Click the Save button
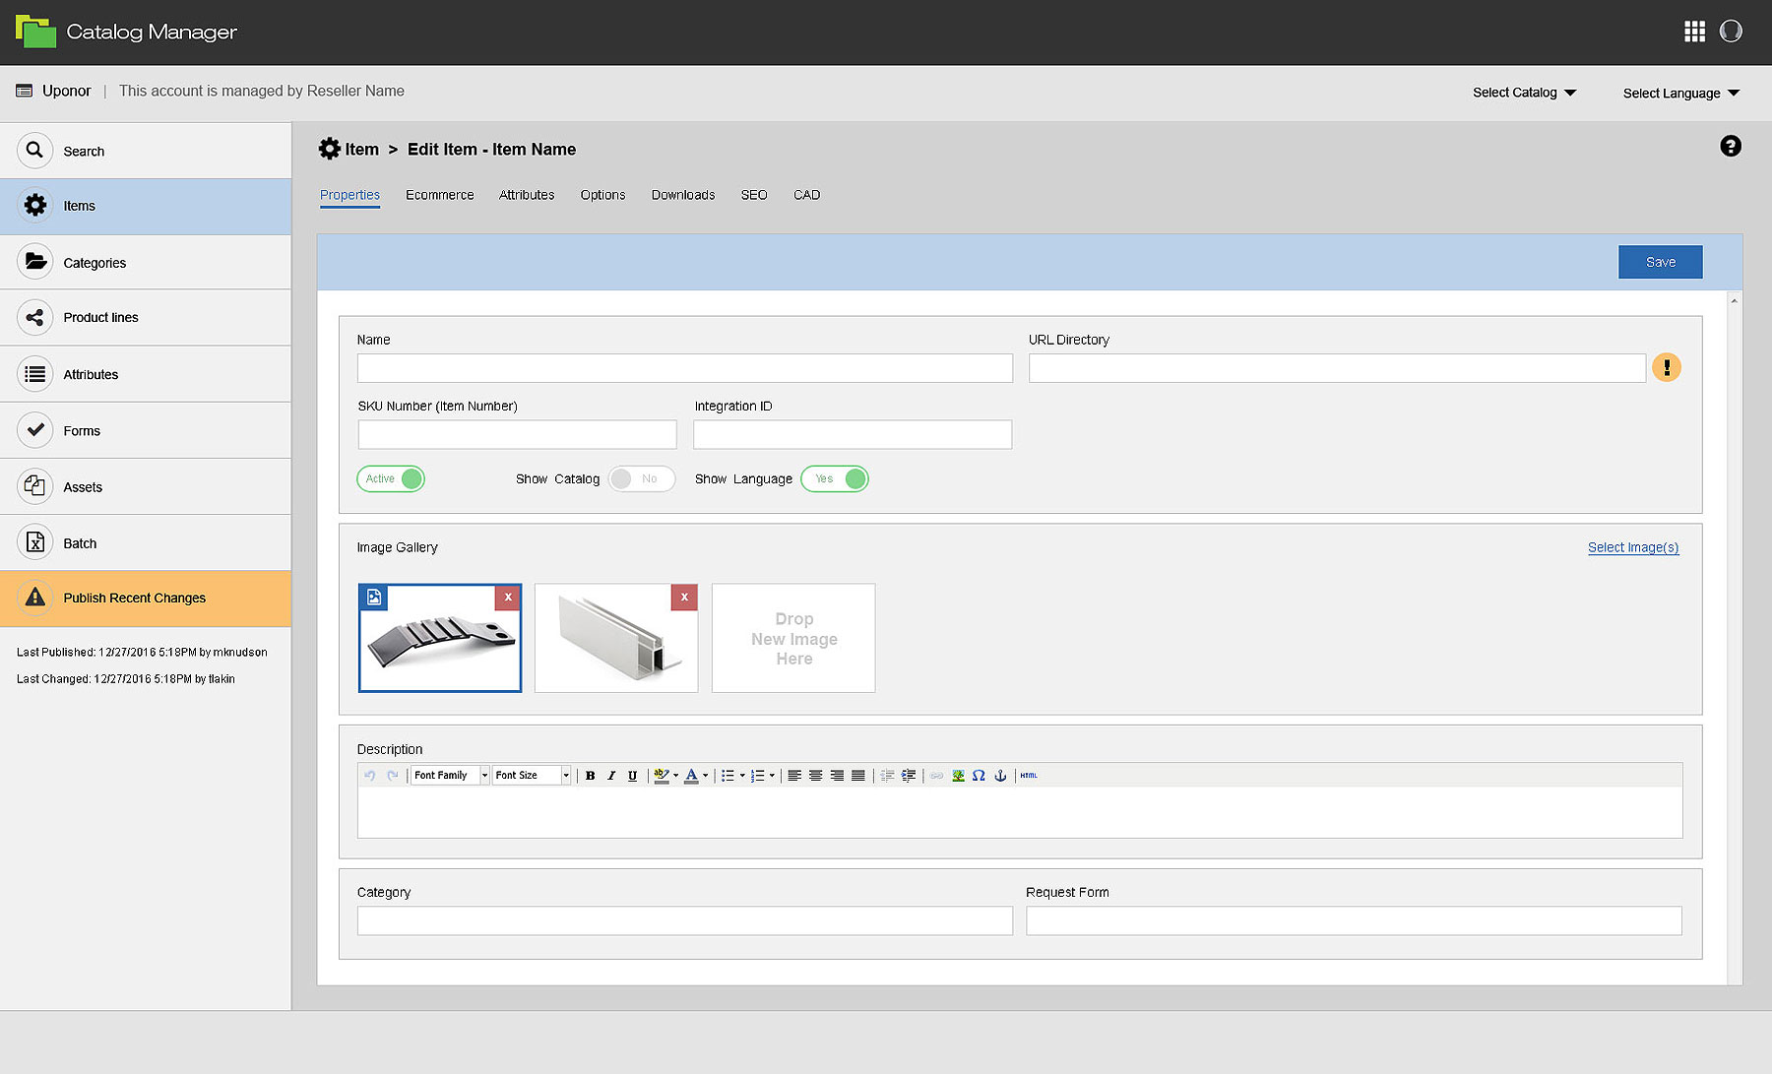Image resolution: width=1772 pixels, height=1074 pixels. [x=1660, y=262]
